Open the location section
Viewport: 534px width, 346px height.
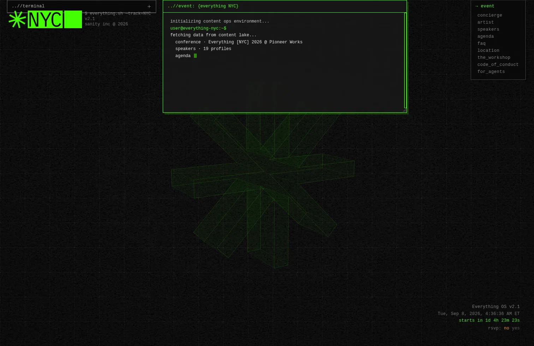point(488,51)
